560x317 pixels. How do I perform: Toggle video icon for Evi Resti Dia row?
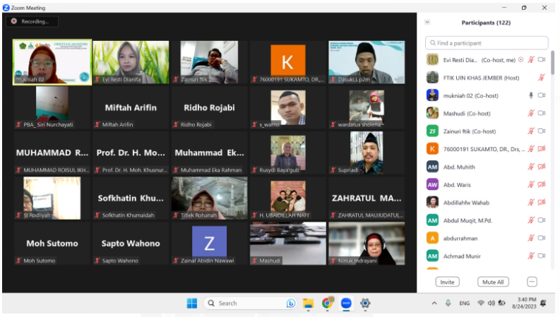542,59
